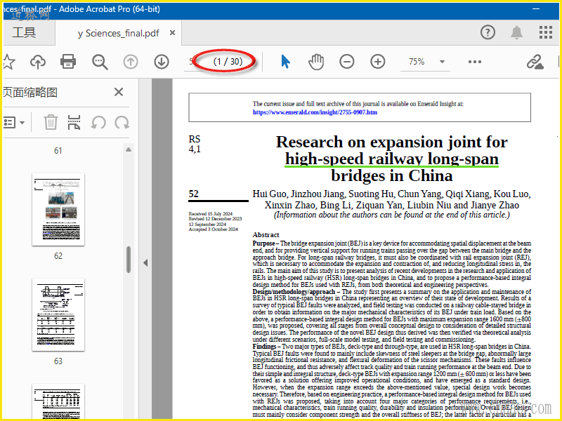Open the 75% zoom level dropdown

(426, 62)
